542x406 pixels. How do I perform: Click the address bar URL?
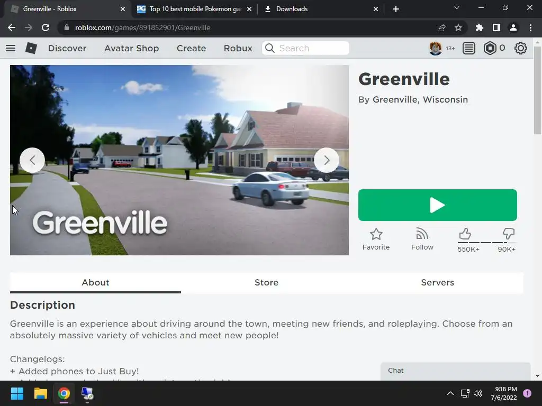click(142, 27)
